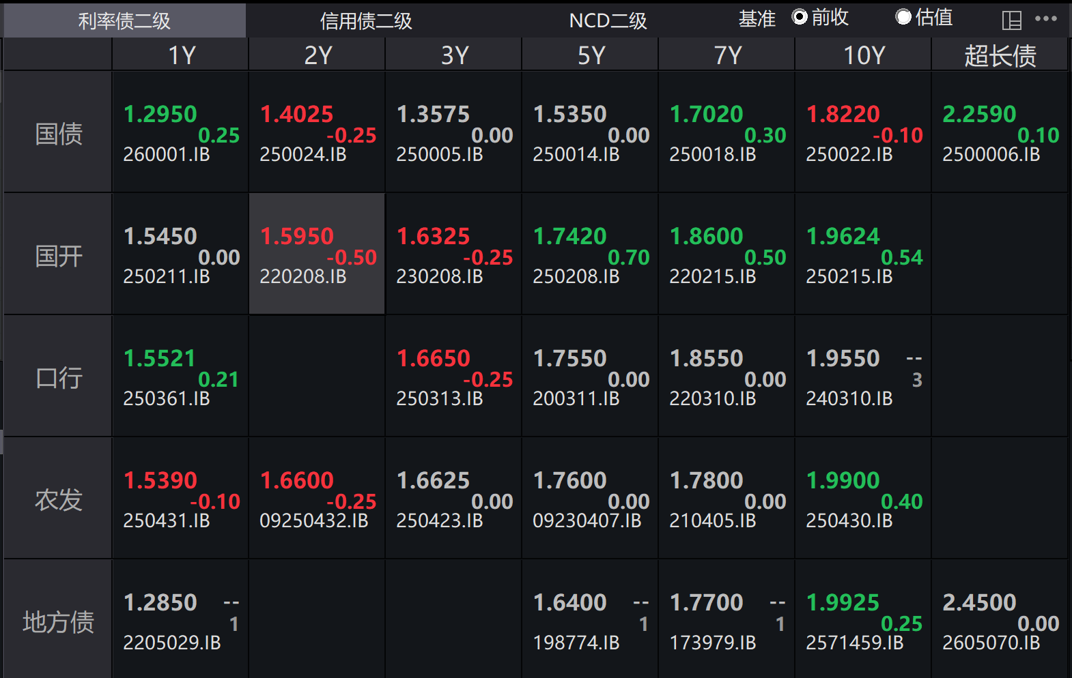The height and width of the screenshot is (678, 1072).
Task: Click the 2605070.IB local bond cell
Action: [1000, 621]
